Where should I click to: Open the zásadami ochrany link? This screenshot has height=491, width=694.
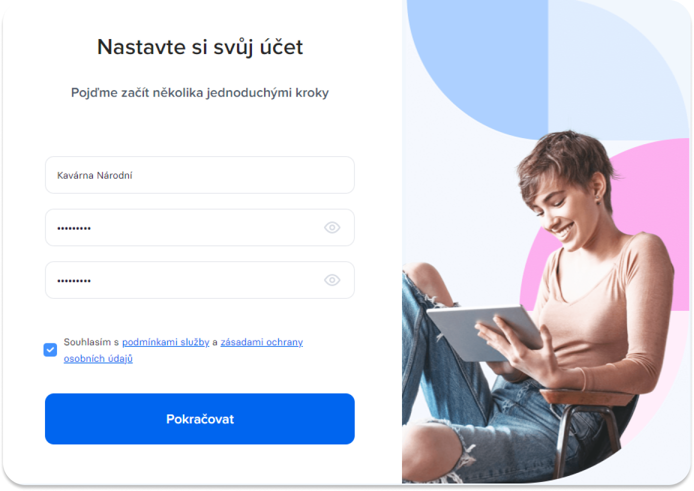pyautogui.click(x=261, y=342)
